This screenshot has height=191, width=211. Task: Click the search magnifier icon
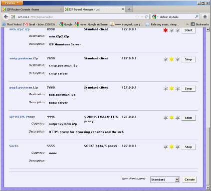(197, 16)
